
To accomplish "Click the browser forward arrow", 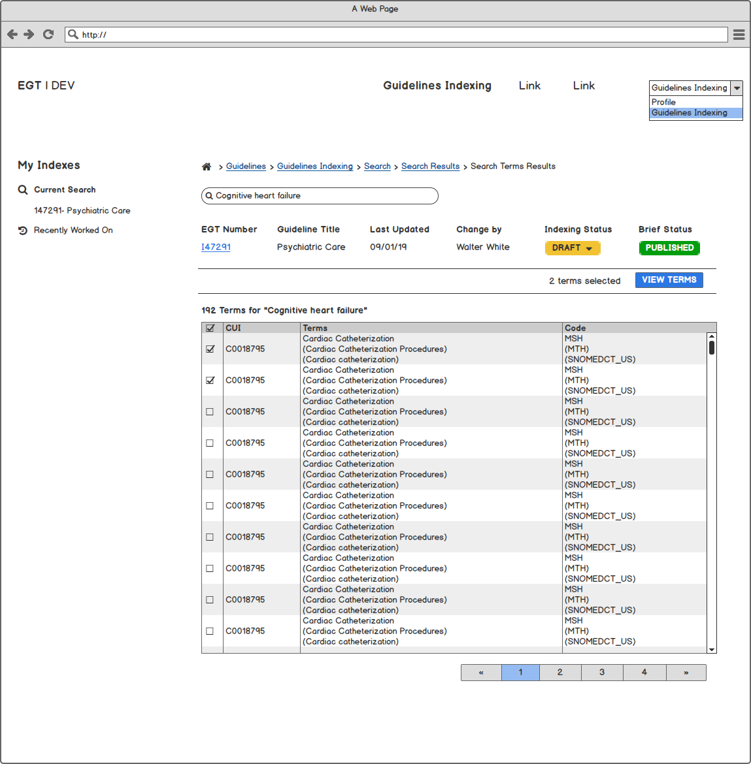I will (29, 35).
